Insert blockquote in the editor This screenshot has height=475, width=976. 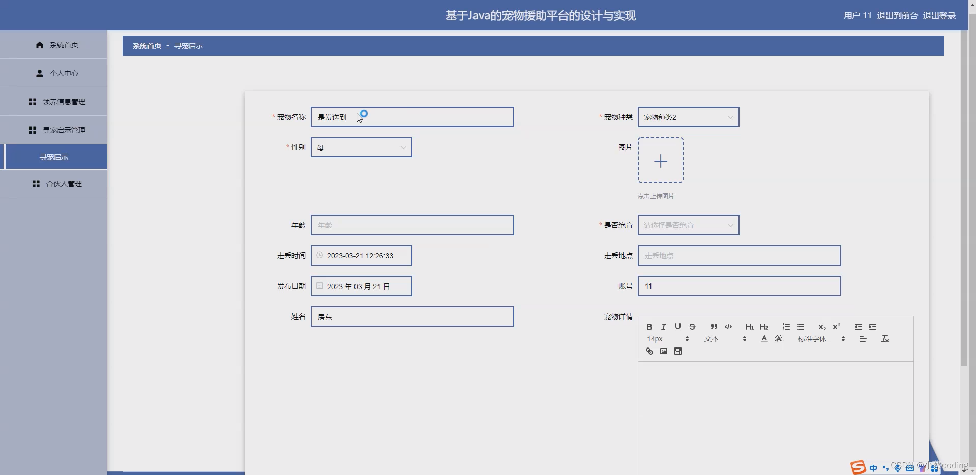(x=714, y=327)
